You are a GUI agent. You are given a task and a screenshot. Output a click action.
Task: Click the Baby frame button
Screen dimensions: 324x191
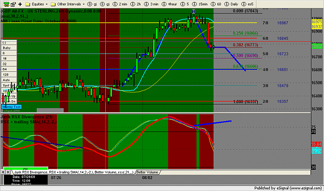(9, 48)
